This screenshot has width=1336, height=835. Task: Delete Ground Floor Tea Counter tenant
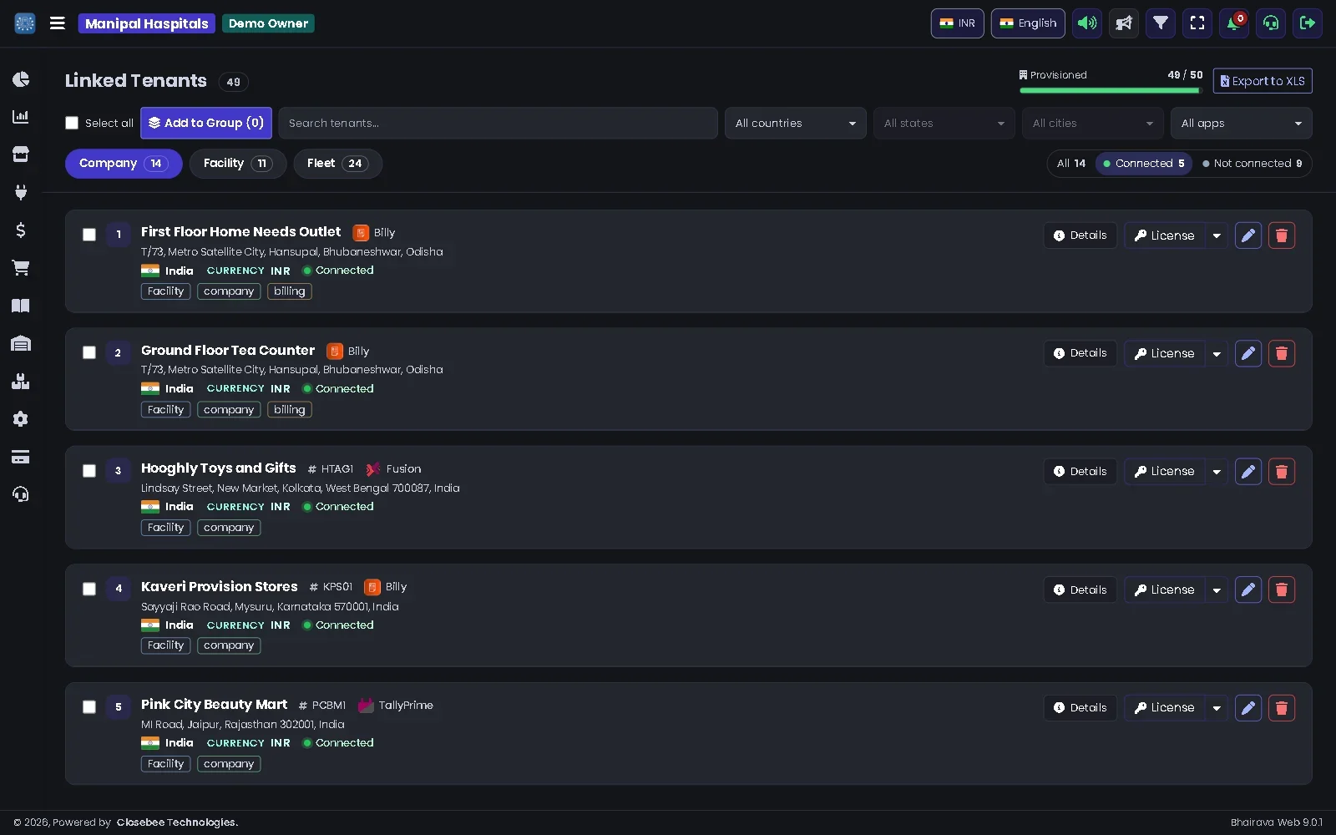click(1282, 353)
